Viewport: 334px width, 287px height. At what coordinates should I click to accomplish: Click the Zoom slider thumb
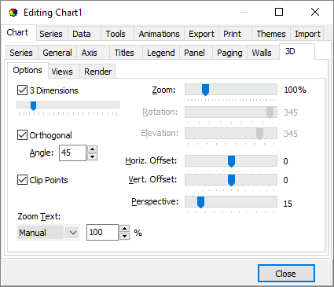click(x=205, y=90)
